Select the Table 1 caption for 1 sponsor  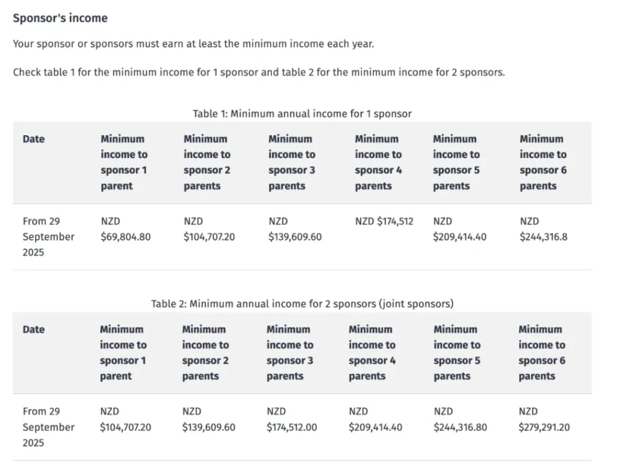pyautogui.click(x=302, y=114)
